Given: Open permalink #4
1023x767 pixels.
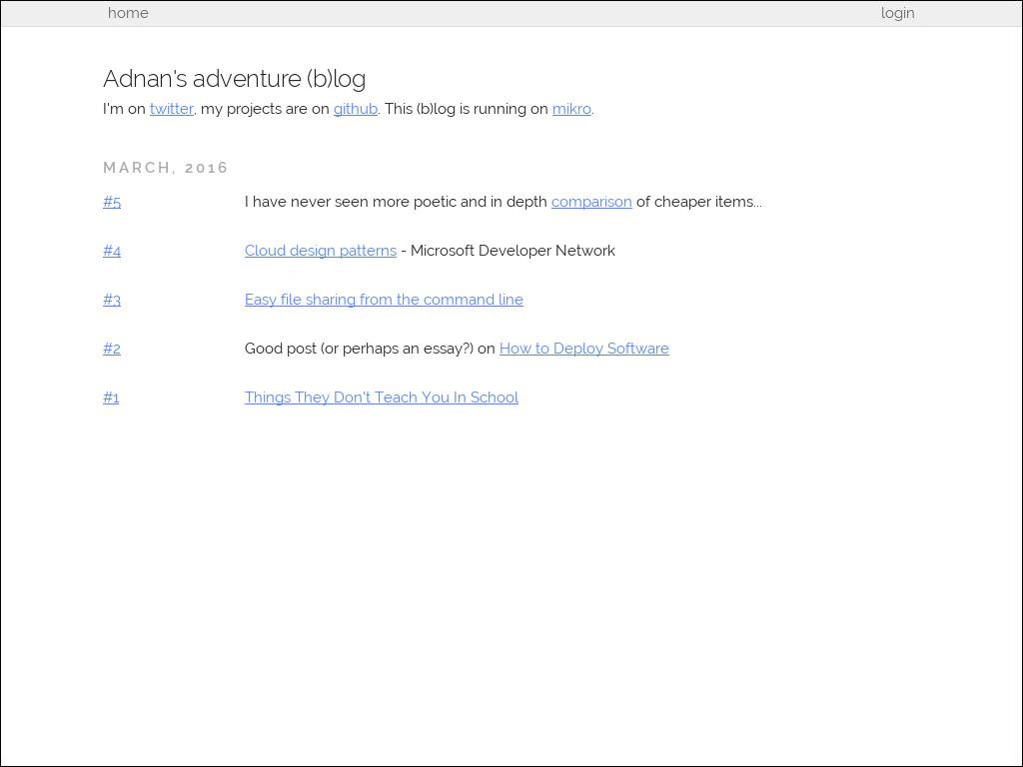Looking at the screenshot, I should pos(111,251).
